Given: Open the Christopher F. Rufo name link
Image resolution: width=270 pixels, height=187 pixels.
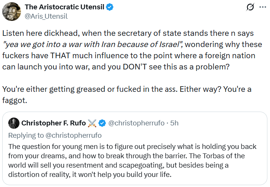Looking at the screenshot, I should [54, 123].
